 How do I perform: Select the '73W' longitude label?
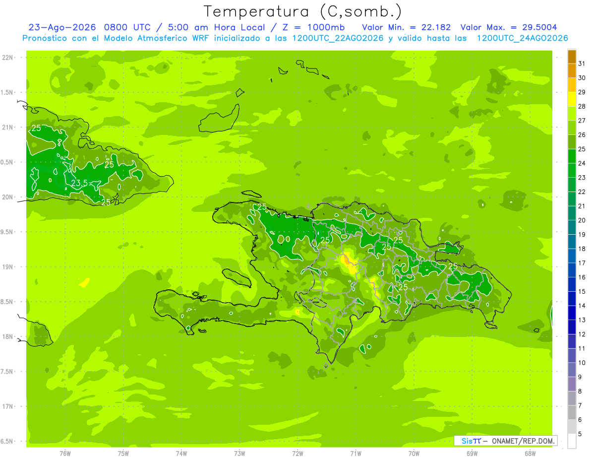click(x=239, y=453)
